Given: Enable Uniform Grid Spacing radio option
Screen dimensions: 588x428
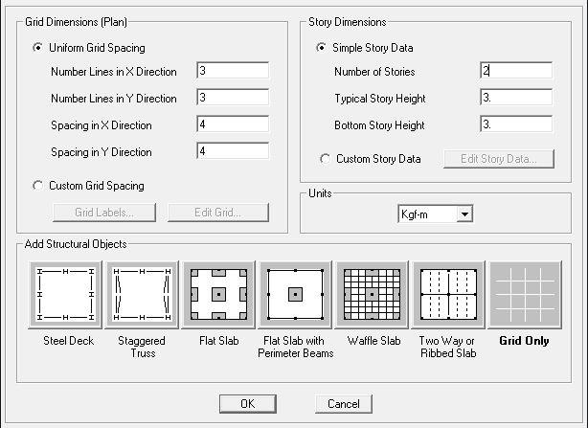Looking at the screenshot, I should coord(37,48).
